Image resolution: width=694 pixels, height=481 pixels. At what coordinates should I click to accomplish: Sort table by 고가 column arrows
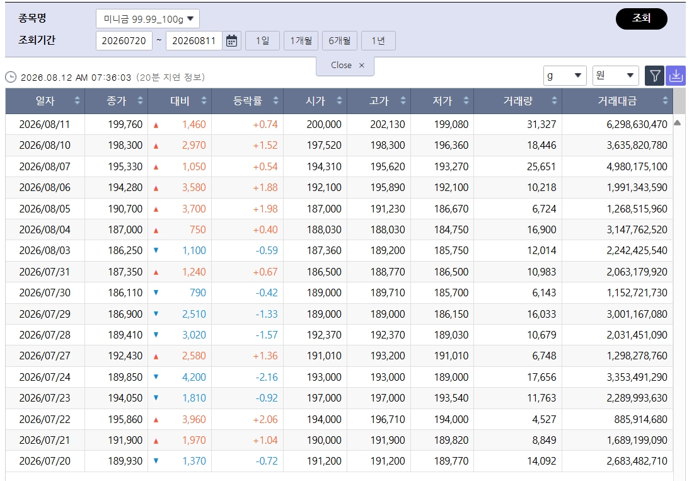point(403,100)
